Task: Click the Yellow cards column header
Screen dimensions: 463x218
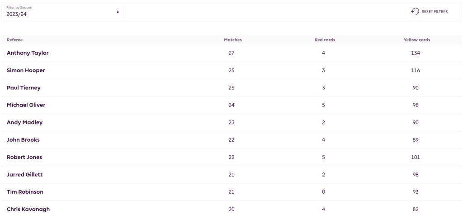Action: 416,40
